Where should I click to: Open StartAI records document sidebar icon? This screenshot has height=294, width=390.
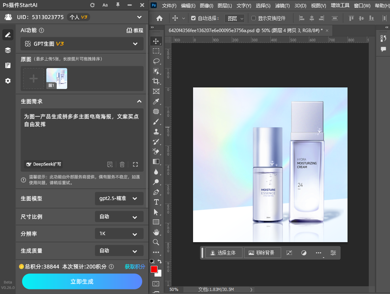[8, 65]
